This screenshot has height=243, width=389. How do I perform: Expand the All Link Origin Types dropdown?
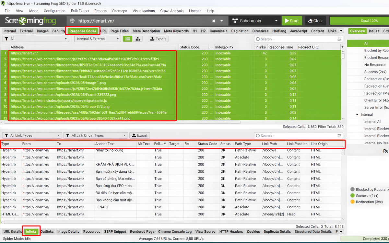click(x=95, y=135)
